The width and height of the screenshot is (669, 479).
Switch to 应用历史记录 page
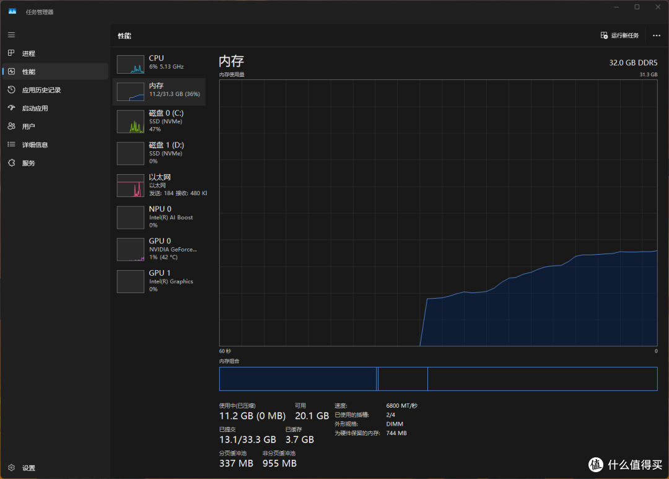[55, 90]
